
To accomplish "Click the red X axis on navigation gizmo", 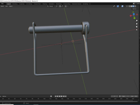I will (131, 16).
